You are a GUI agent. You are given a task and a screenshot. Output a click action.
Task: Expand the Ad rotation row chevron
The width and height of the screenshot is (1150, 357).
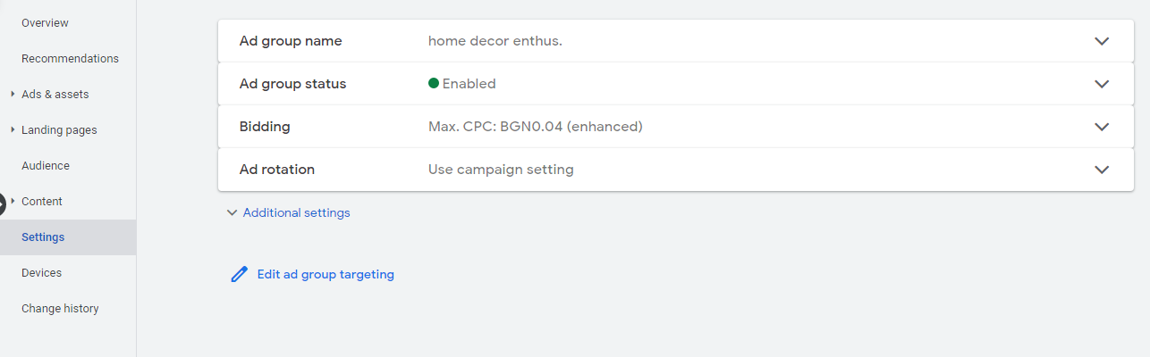[x=1102, y=170]
